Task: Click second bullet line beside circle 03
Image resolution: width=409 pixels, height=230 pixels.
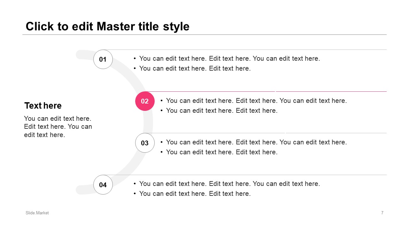Action: [219, 152]
